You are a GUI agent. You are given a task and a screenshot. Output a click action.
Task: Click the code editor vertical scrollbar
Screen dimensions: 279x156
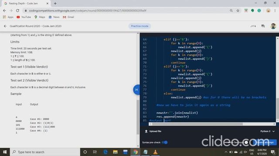[x=277, y=108]
